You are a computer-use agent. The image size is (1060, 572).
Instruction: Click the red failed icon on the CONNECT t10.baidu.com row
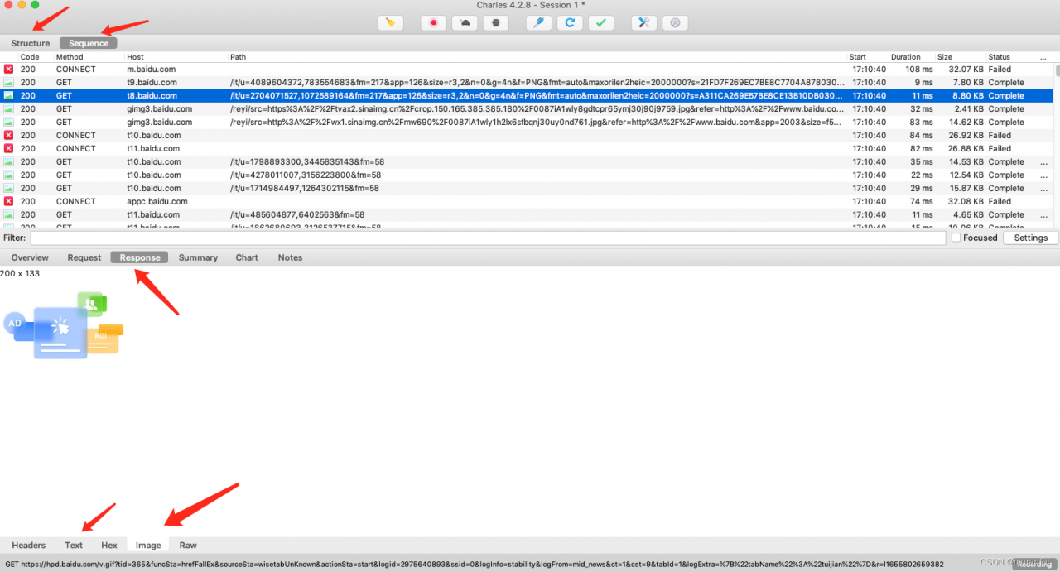pos(8,136)
